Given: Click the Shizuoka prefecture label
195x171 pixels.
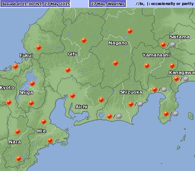Looking at the screenshot, I should pos(131,92).
